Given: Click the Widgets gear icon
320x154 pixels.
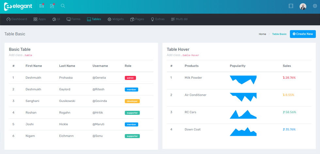Looking at the screenshot, I should (x=109, y=19).
